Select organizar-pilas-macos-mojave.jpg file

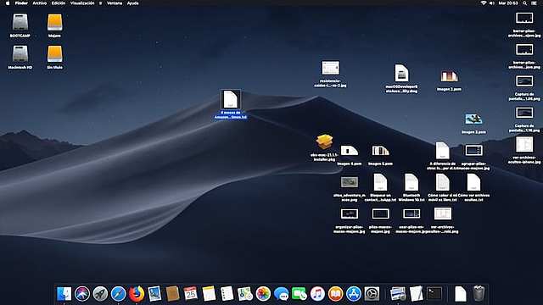click(349, 214)
